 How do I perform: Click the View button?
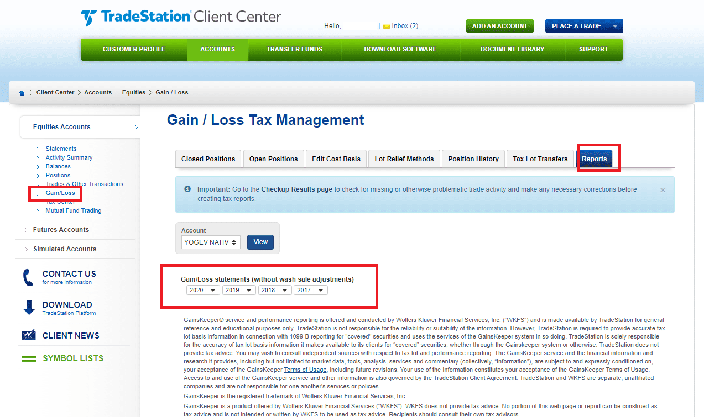(260, 242)
